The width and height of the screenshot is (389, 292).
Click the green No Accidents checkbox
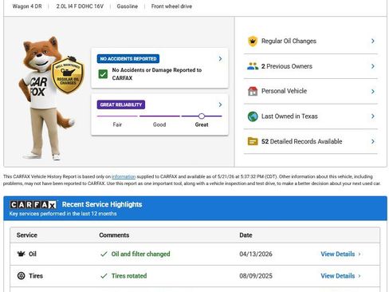click(103, 74)
